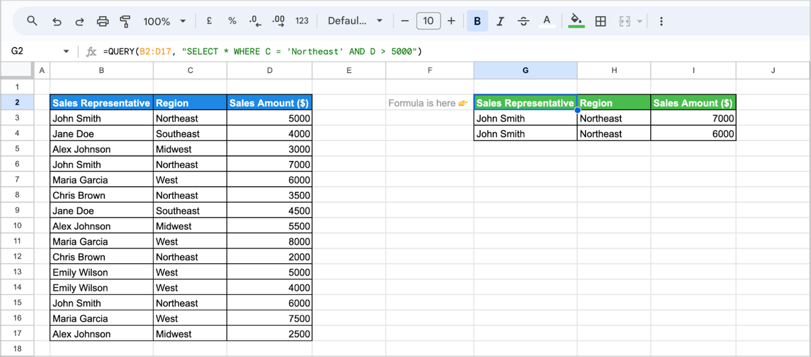Screen dimensions: 811x357
Task: Open the text color picker
Action: (547, 21)
